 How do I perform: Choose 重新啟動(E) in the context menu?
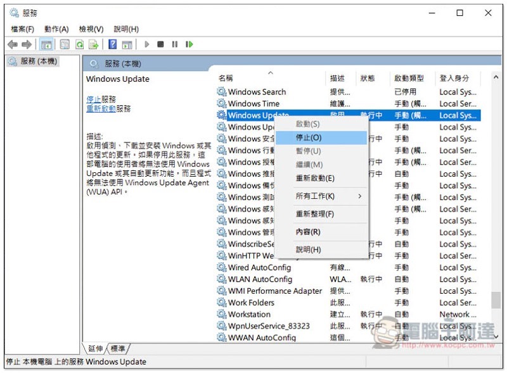(x=321, y=179)
